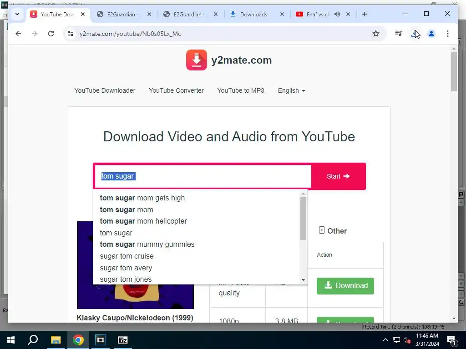This screenshot has height=349, width=466.
Task: Open Chrome downloads toolbar icon
Action: (415, 34)
